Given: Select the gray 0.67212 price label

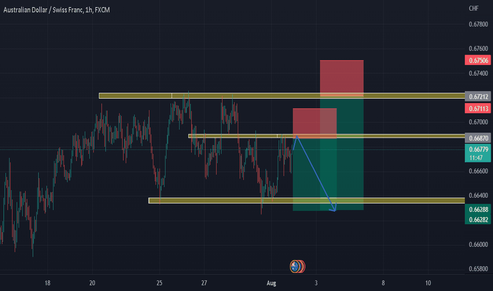Looking at the screenshot, I should point(478,97).
